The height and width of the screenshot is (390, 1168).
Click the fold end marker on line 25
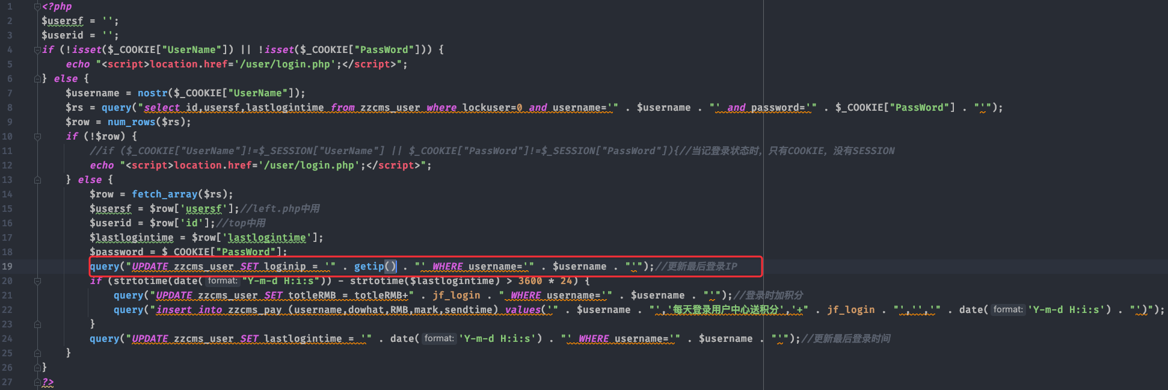pos(37,353)
